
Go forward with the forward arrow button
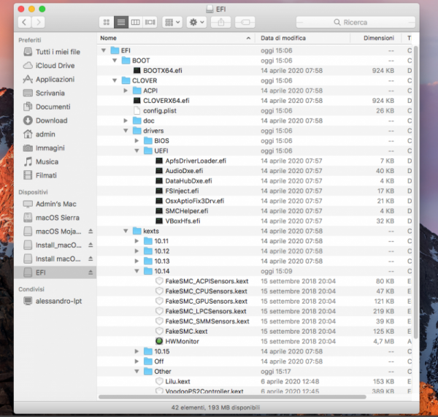tap(38, 22)
